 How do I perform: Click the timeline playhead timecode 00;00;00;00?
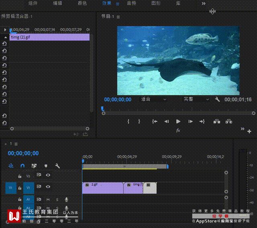point(23,153)
